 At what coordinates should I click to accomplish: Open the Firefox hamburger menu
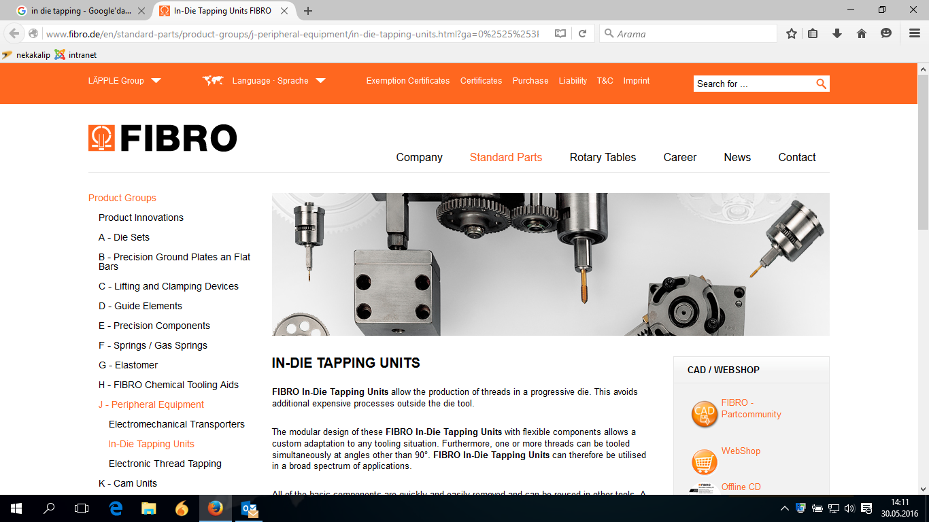[x=915, y=33]
